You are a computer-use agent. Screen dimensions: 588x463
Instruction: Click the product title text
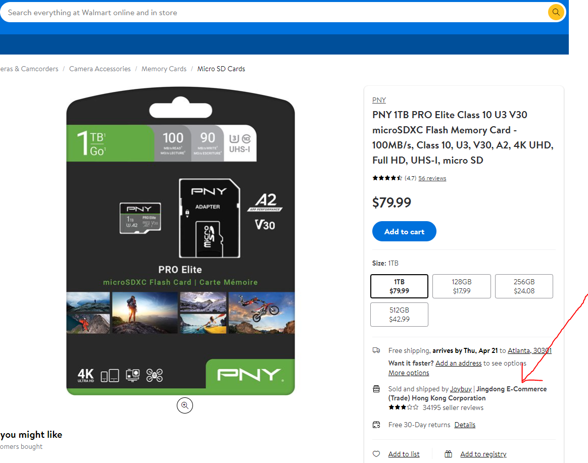click(463, 137)
